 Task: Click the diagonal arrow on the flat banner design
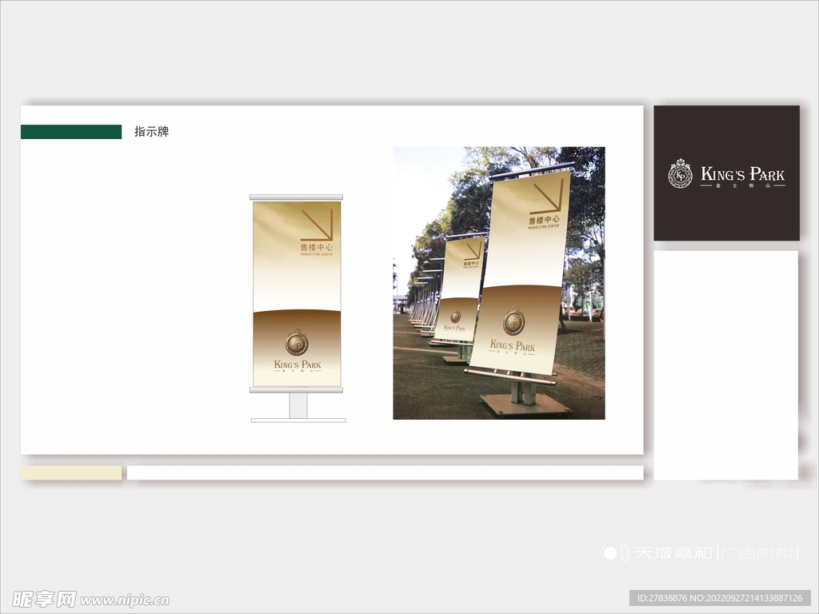[317, 225]
